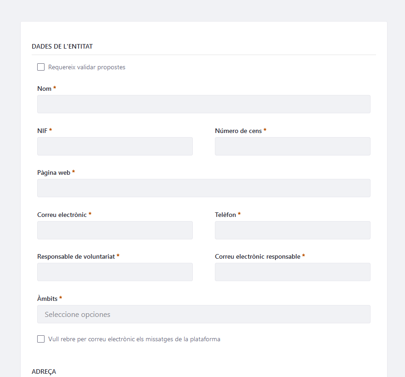Click the Nom field label
The height and width of the screenshot is (377, 405).
(x=44, y=89)
